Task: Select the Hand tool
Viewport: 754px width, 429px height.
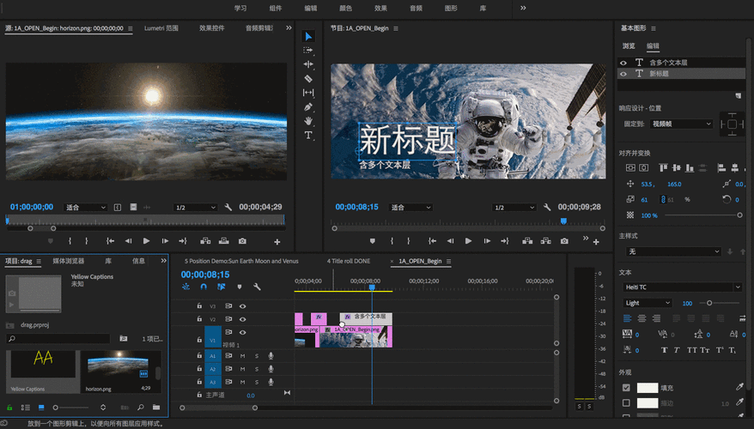Action: (308, 121)
